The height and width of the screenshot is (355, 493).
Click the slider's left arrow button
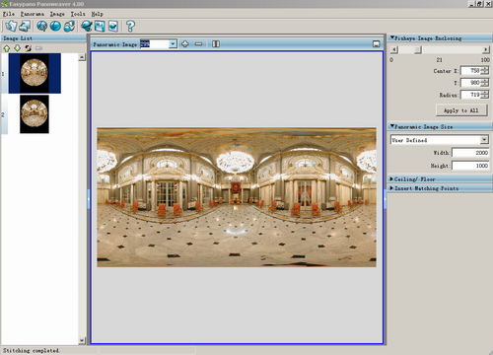click(394, 49)
